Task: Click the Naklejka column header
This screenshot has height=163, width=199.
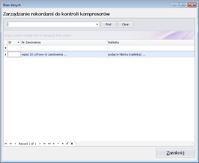Action: tap(151, 42)
